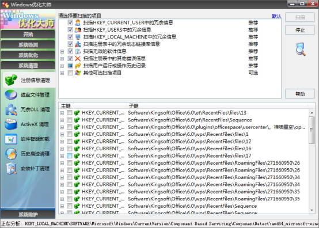The width and height of the screenshot is (319, 228).
Task: Click the 扫描 button
Action: 300,17
